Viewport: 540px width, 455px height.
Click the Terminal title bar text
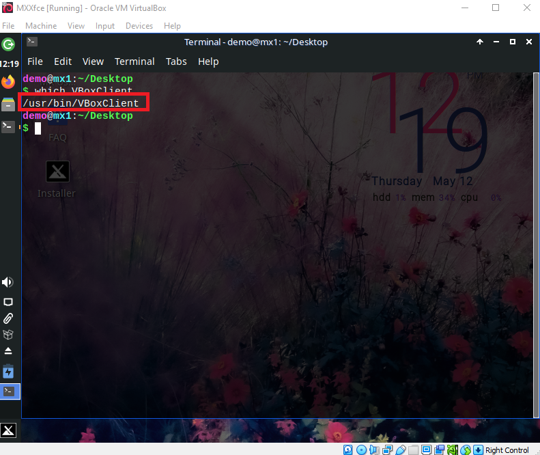pyautogui.click(x=256, y=42)
